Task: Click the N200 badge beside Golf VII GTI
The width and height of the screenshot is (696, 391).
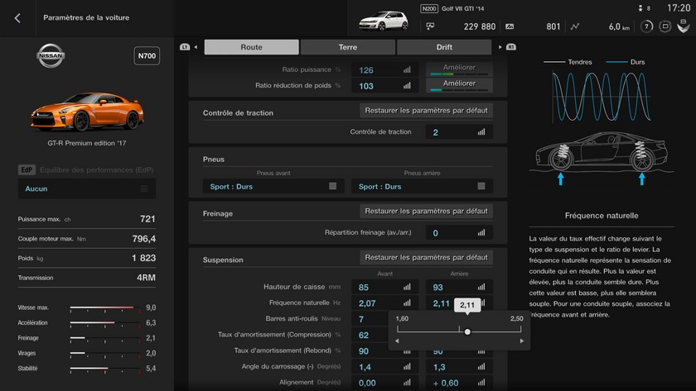Action: pyautogui.click(x=429, y=8)
